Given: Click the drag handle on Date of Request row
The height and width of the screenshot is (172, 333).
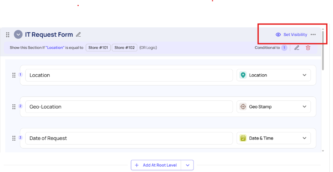Looking at the screenshot, I should click(x=14, y=138).
